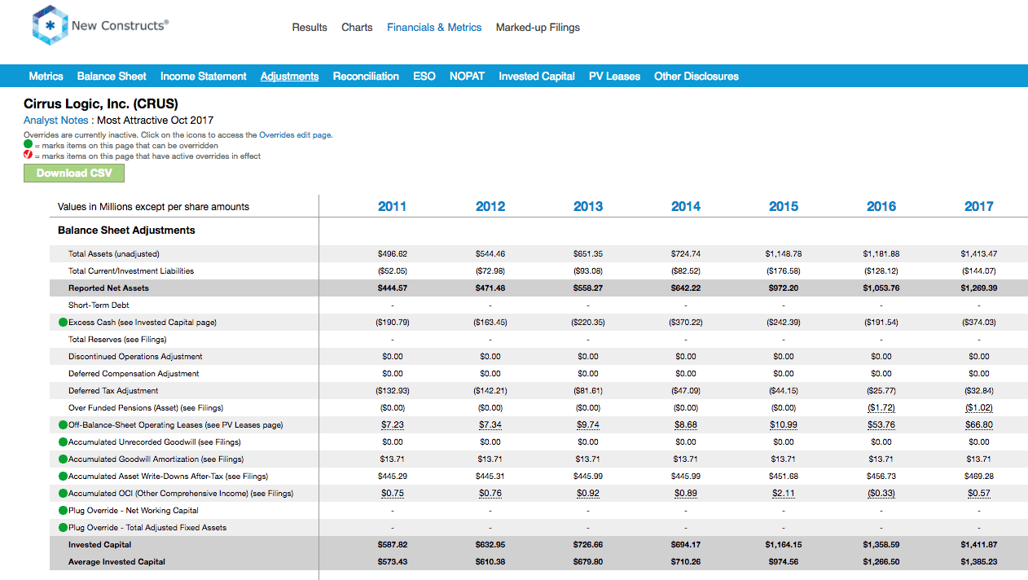This screenshot has height=580, width=1028.
Task: Click Filings link in Accumulated Goodwill Amortization row
Action: click(228, 459)
